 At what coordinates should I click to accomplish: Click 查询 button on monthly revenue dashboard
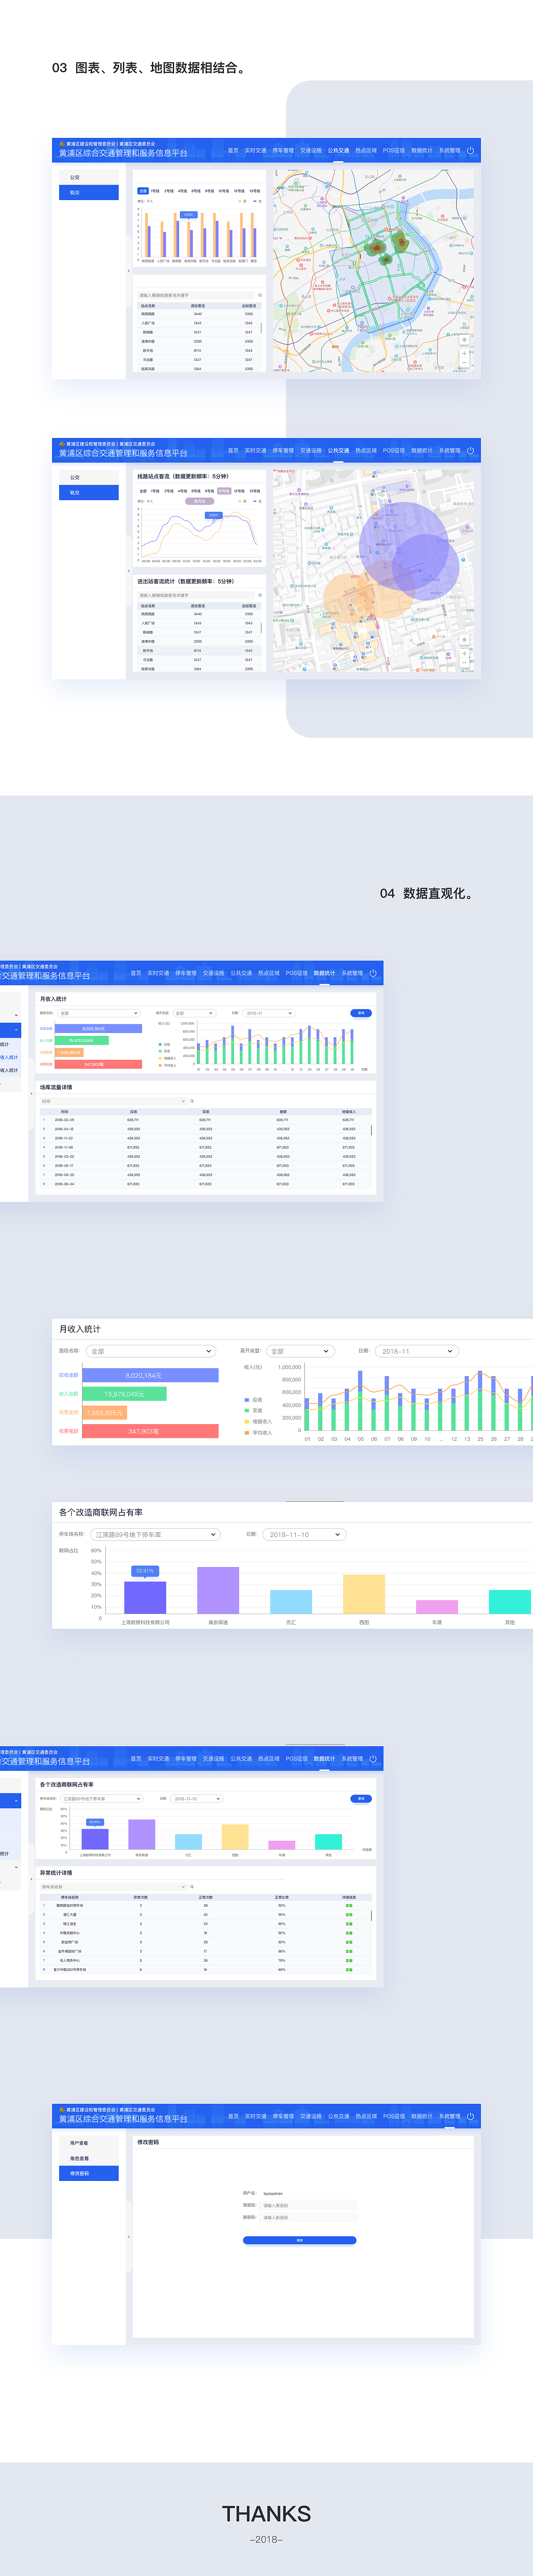[361, 1013]
